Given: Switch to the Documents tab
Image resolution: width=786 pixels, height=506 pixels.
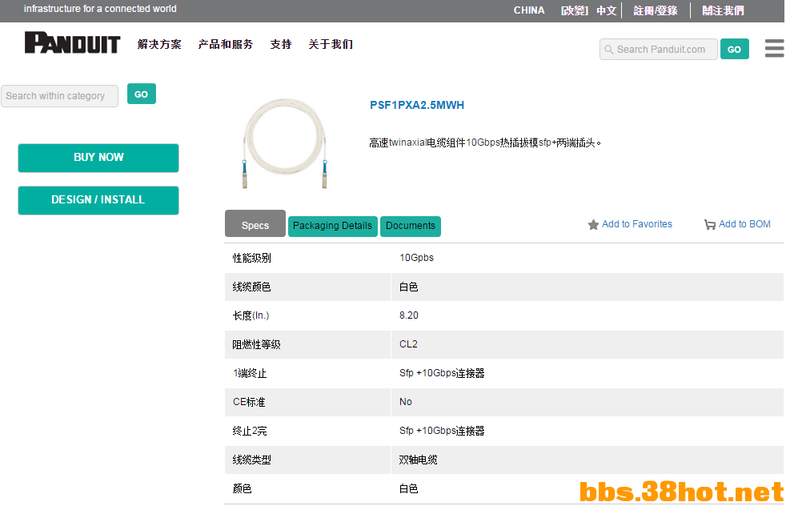Looking at the screenshot, I should (411, 226).
